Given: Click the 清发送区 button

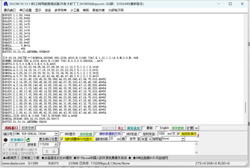Looking at the screenshot, I should (134, 128).
